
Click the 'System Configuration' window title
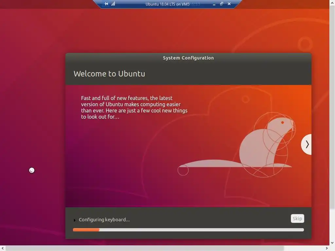click(x=188, y=58)
